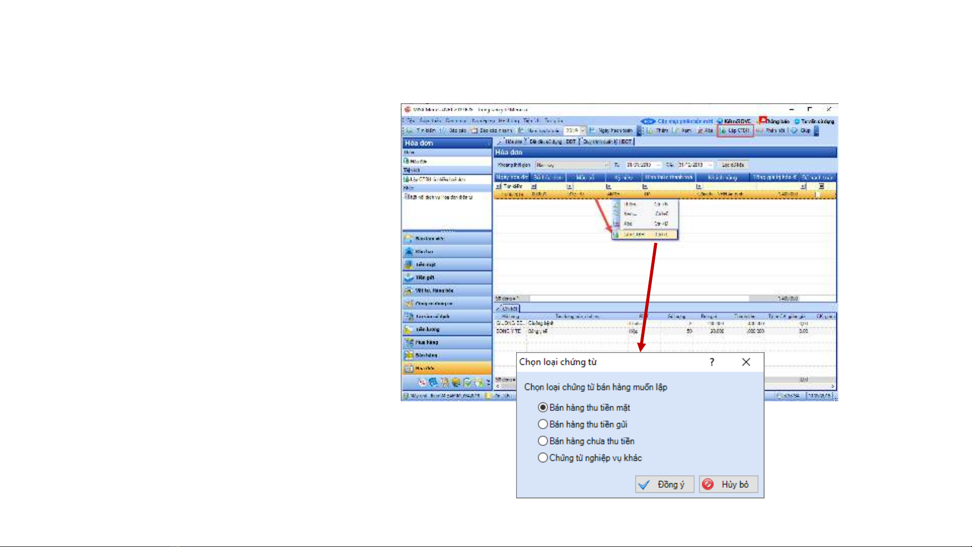
Task: Click the Hủy bỏ button
Action: tap(728, 485)
